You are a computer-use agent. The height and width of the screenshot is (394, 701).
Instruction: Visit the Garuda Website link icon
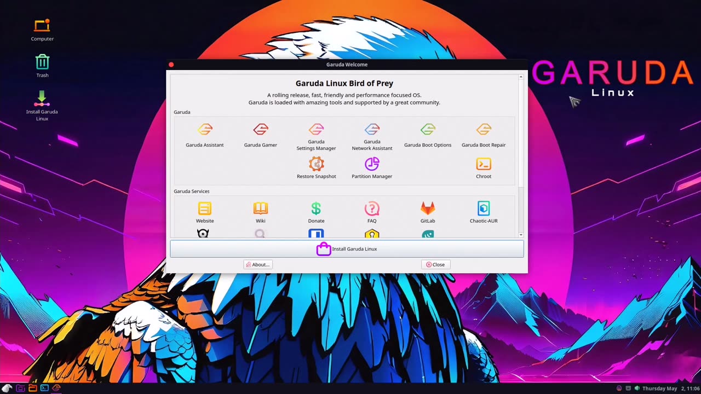pos(205,212)
